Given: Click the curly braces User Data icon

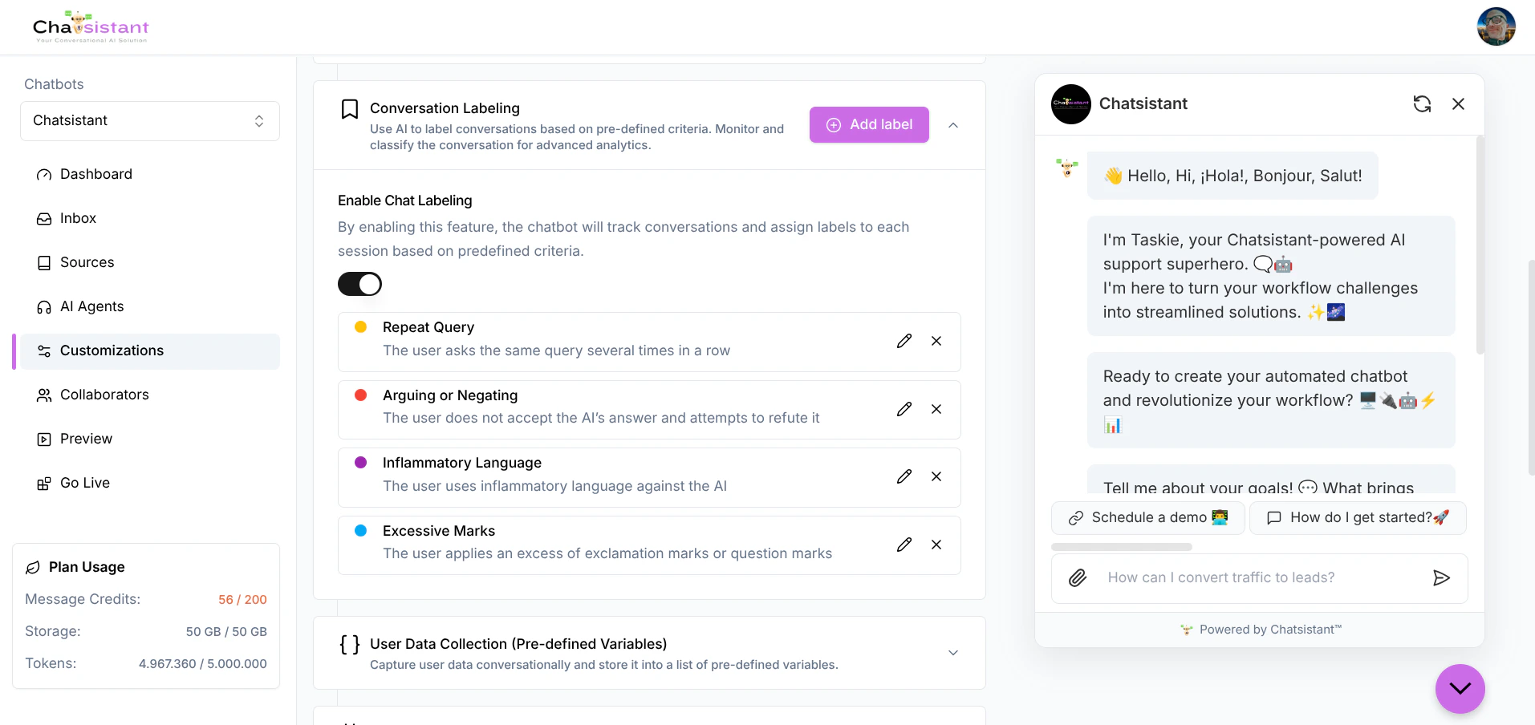Looking at the screenshot, I should (350, 645).
